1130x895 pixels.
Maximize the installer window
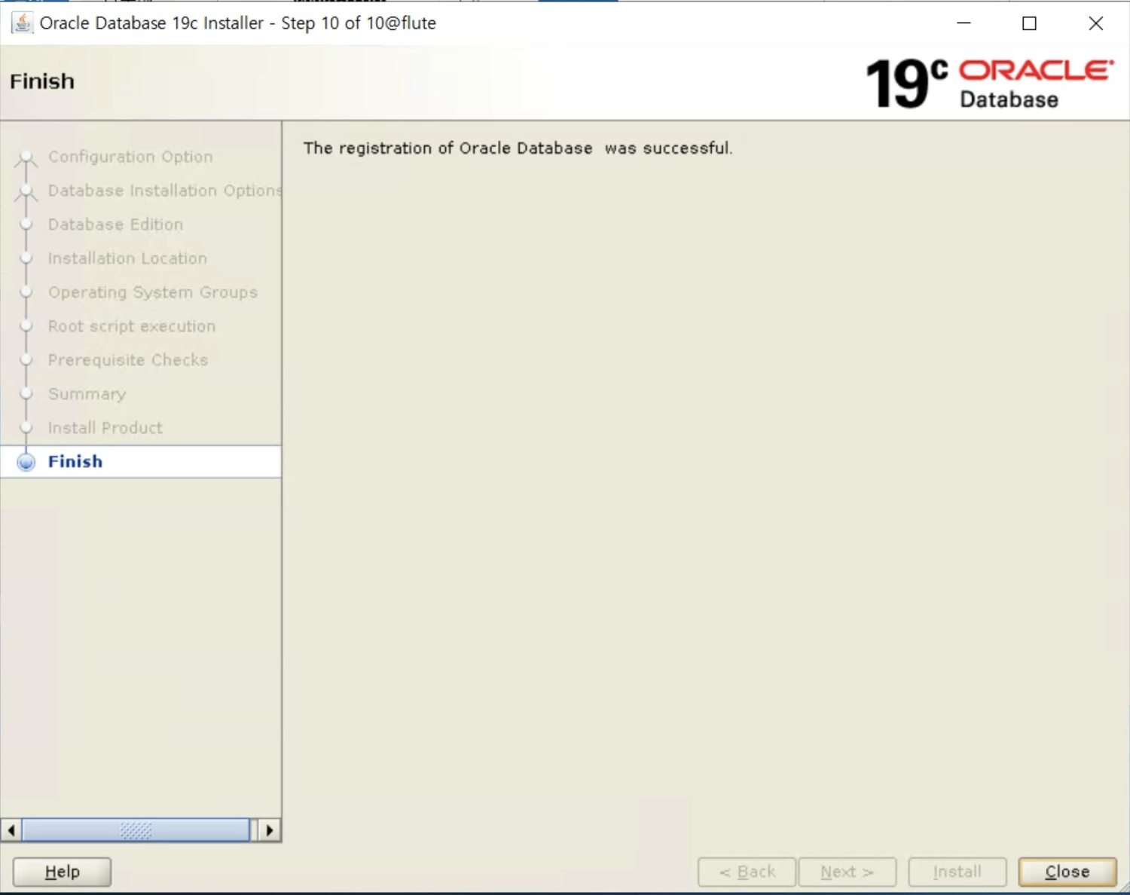[x=1029, y=23]
